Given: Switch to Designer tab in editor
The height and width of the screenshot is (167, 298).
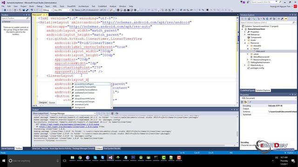Looking at the screenshot, I should (43, 103).
